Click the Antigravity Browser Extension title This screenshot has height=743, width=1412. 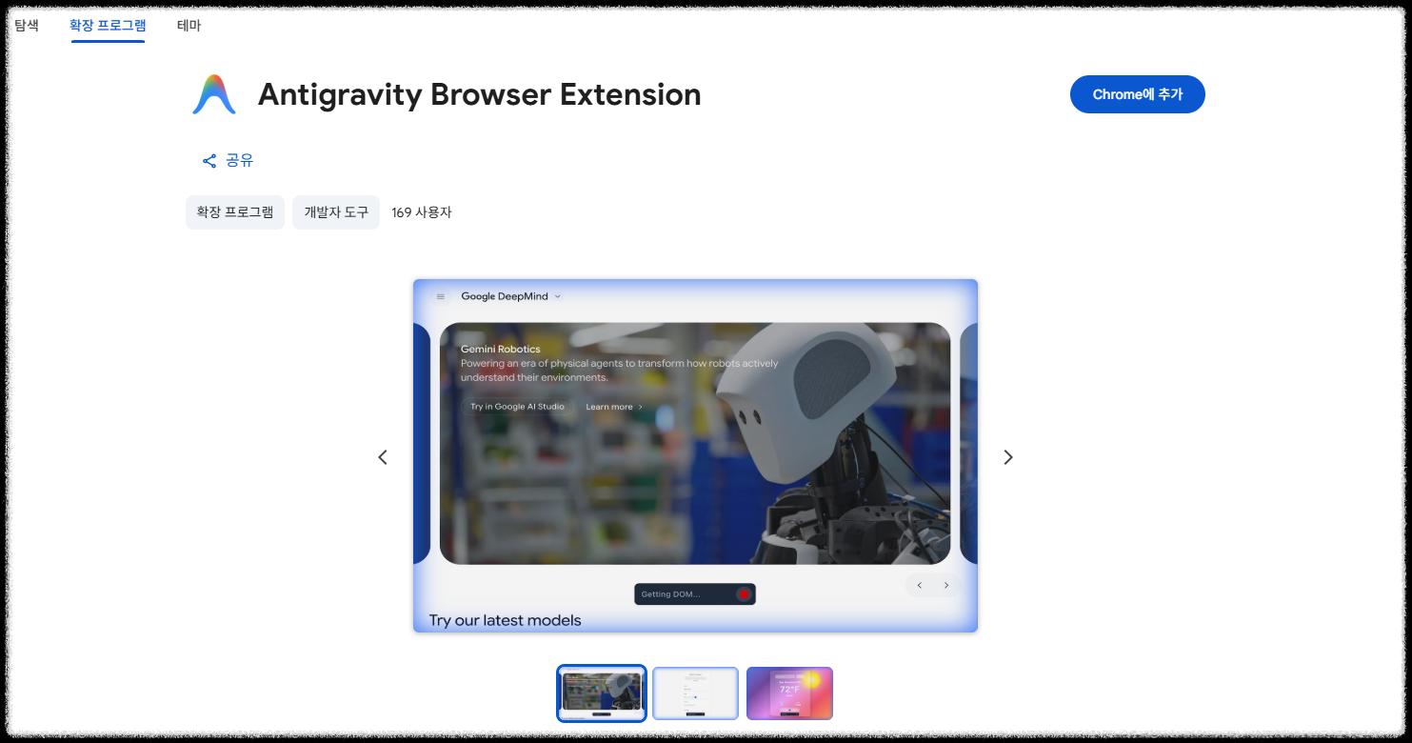click(x=479, y=94)
